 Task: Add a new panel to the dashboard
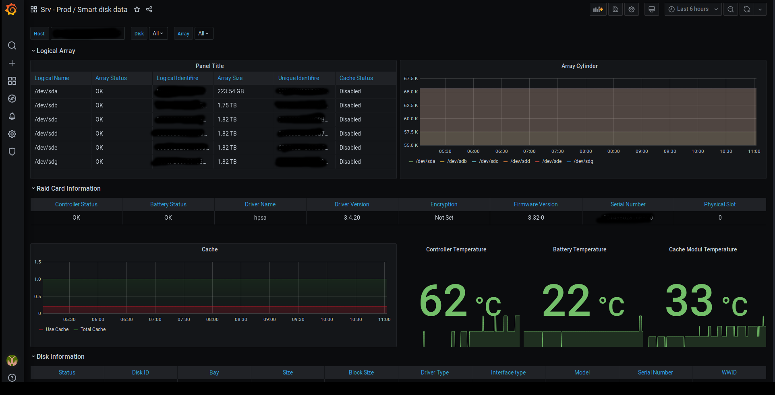tap(598, 9)
